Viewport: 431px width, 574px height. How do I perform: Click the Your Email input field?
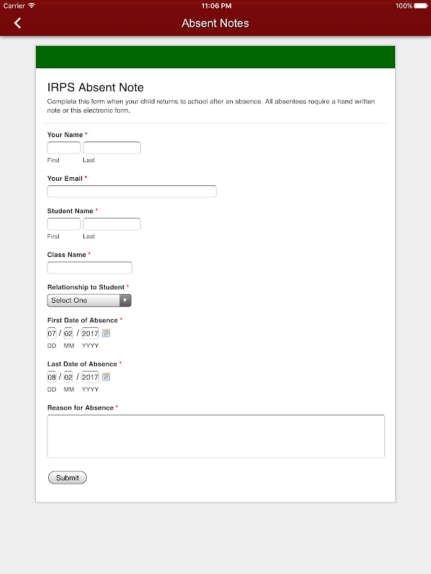point(132,192)
